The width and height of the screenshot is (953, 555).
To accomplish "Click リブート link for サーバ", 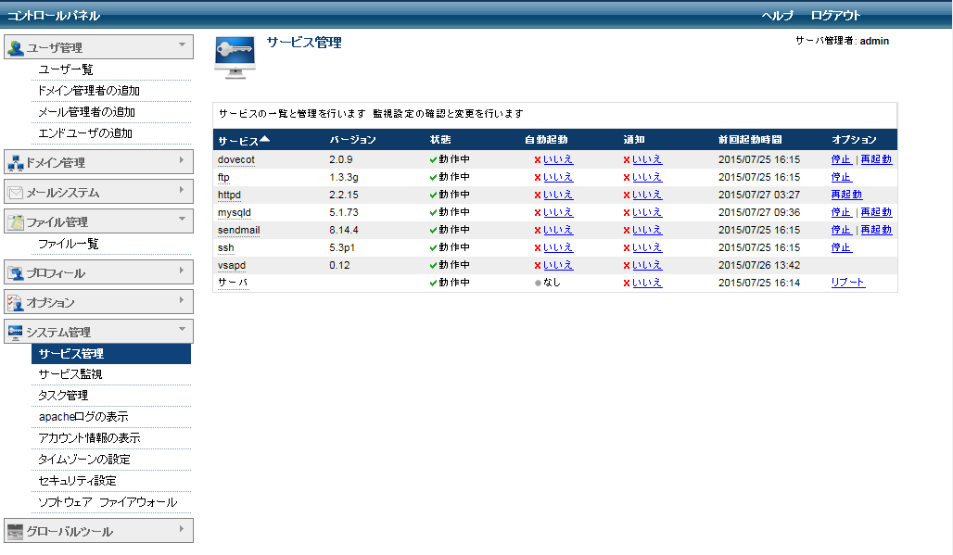I will [848, 283].
